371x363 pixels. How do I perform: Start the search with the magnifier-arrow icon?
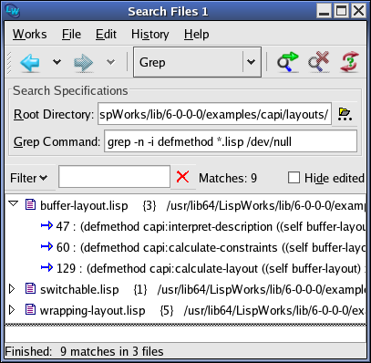click(x=287, y=62)
